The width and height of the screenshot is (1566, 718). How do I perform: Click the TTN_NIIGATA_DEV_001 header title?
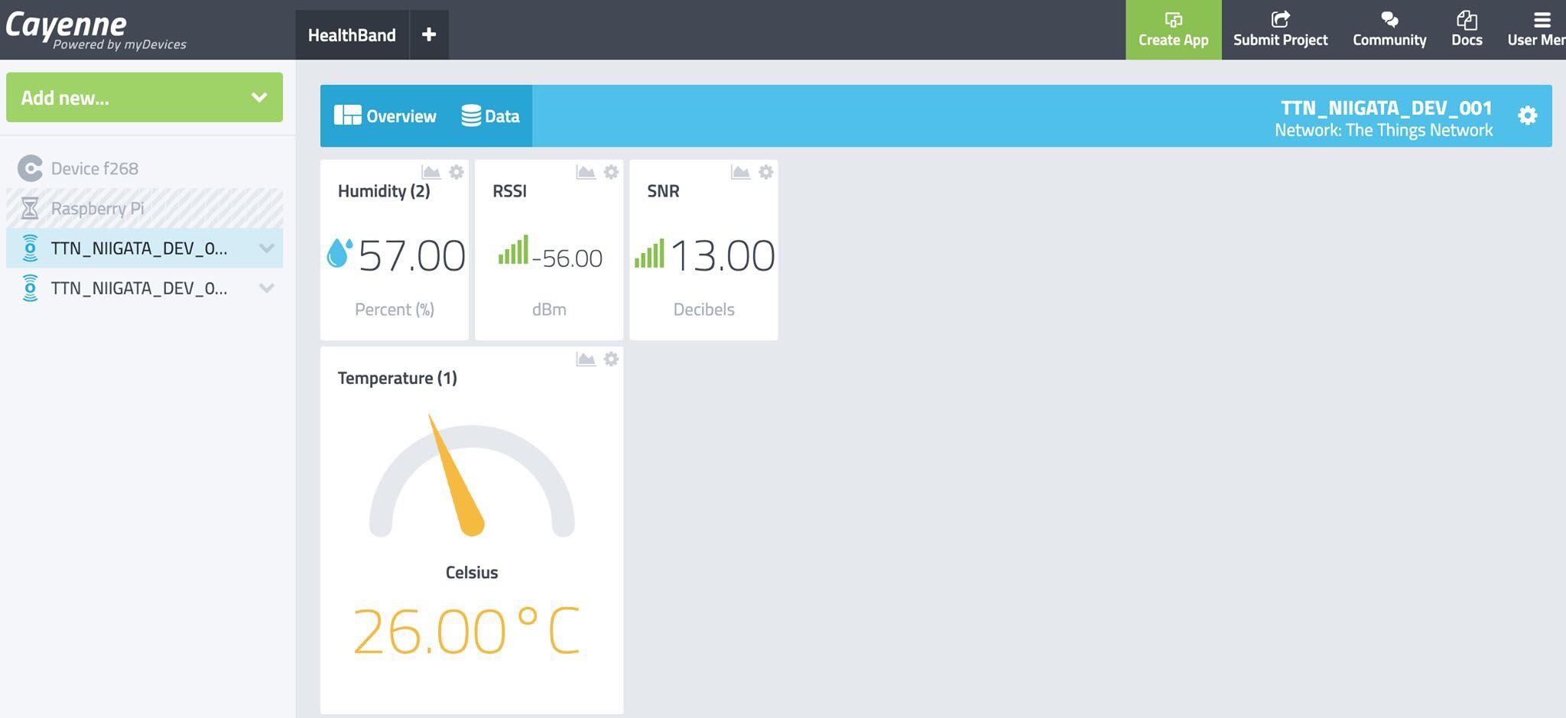click(x=1386, y=108)
